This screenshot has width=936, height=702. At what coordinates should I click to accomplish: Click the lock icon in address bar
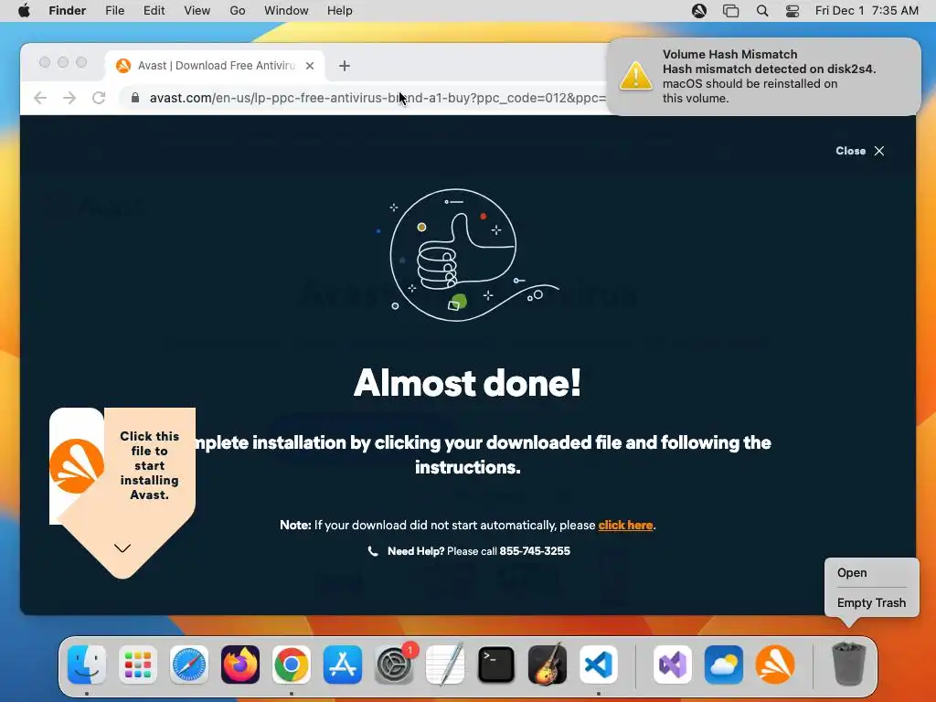[135, 98]
